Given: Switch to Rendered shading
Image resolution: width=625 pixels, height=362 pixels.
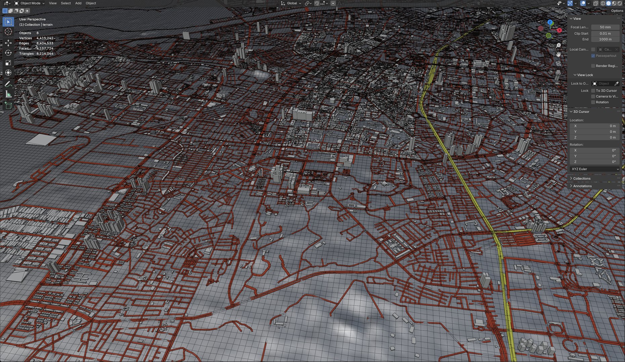Looking at the screenshot, I should 620,3.
